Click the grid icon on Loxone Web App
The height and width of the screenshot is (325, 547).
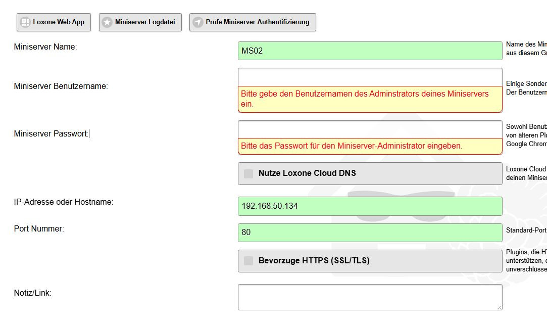25,22
